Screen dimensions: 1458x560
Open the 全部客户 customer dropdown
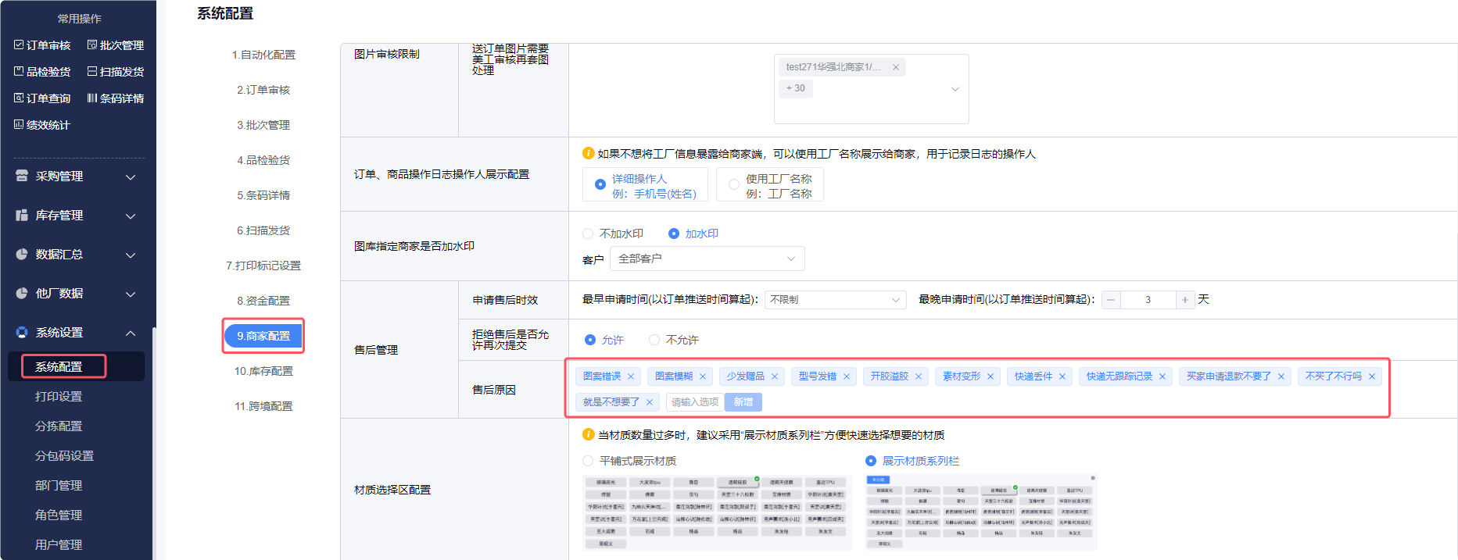706,259
